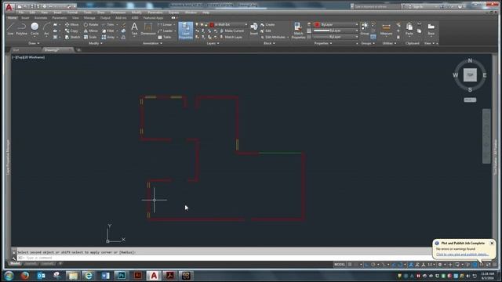This screenshot has height=282, width=502.
Task: Activate the Rotate command
Action: coord(91,24)
